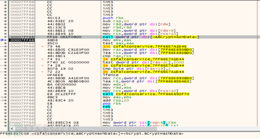Click the left scroll arrow of horizontal scrollbar
Screen dimensions: 260x139
tap(12, 128)
